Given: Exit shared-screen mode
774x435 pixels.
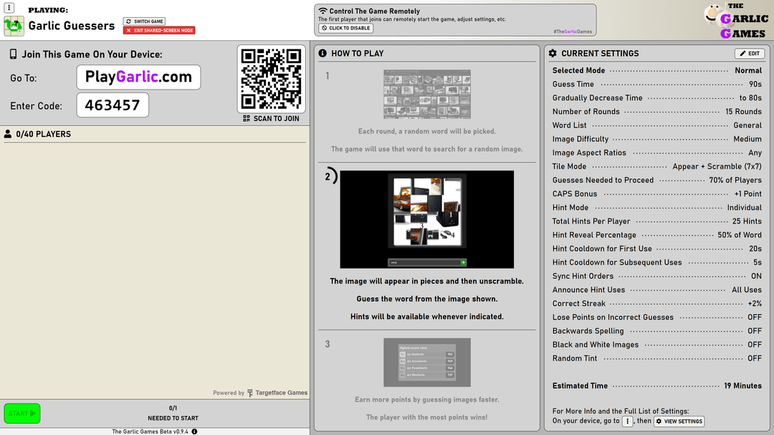Looking at the screenshot, I should pyautogui.click(x=159, y=31).
